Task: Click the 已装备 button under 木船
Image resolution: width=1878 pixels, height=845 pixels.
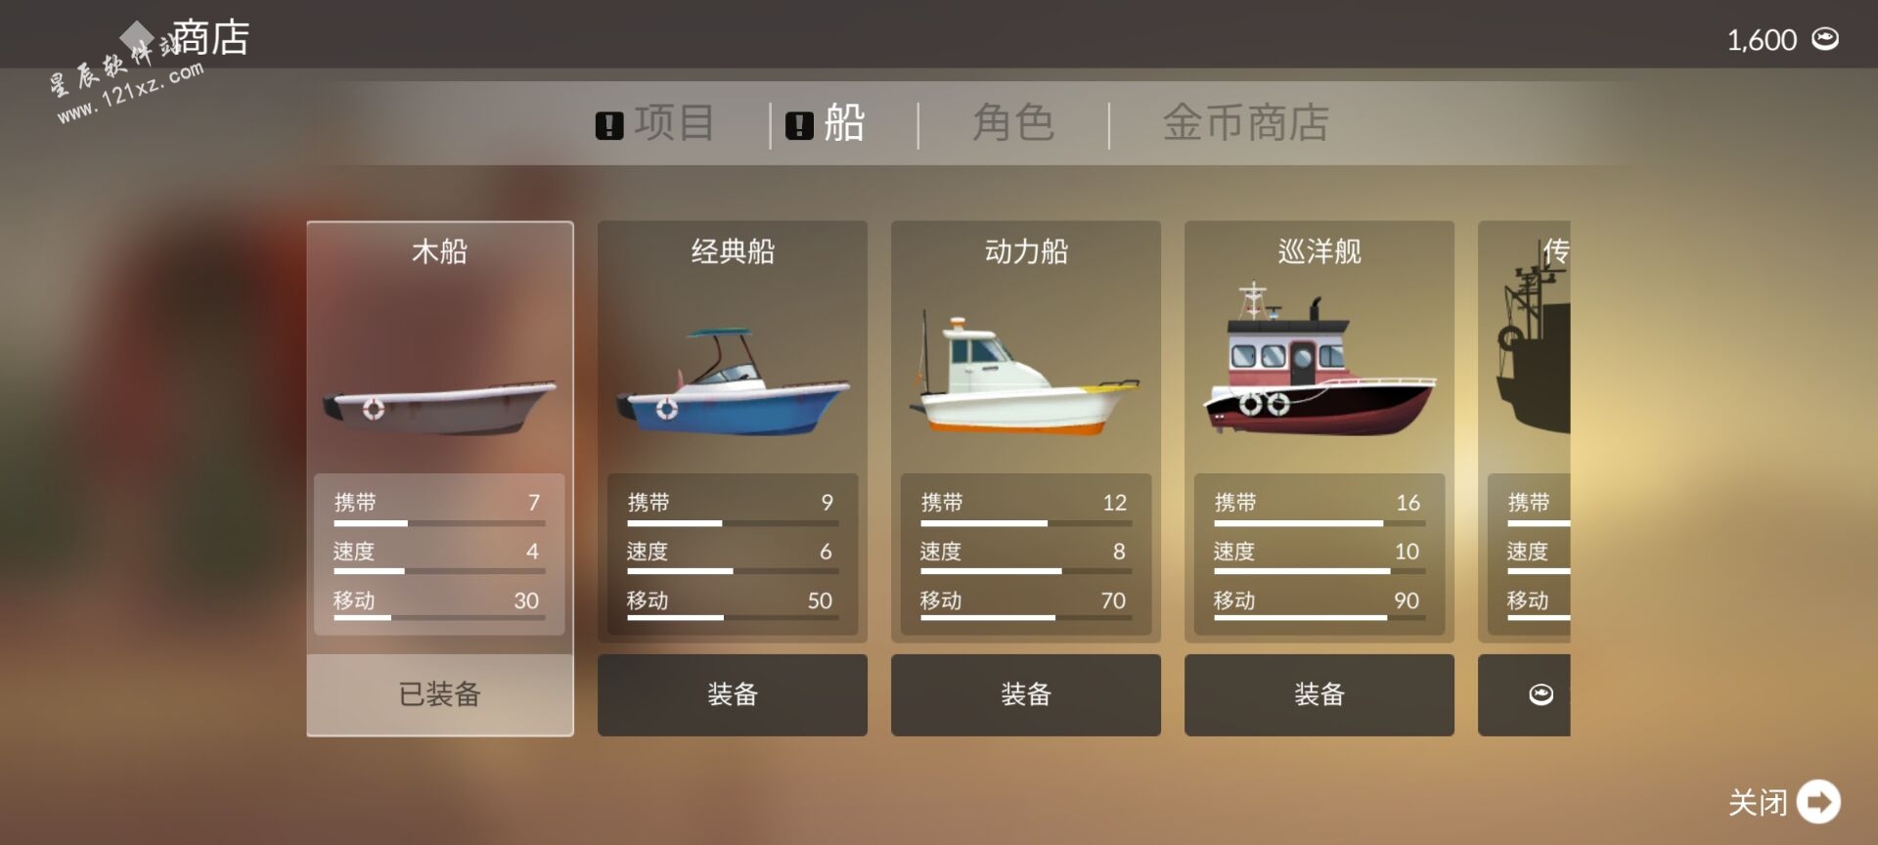Action: click(x=440, y=695)
